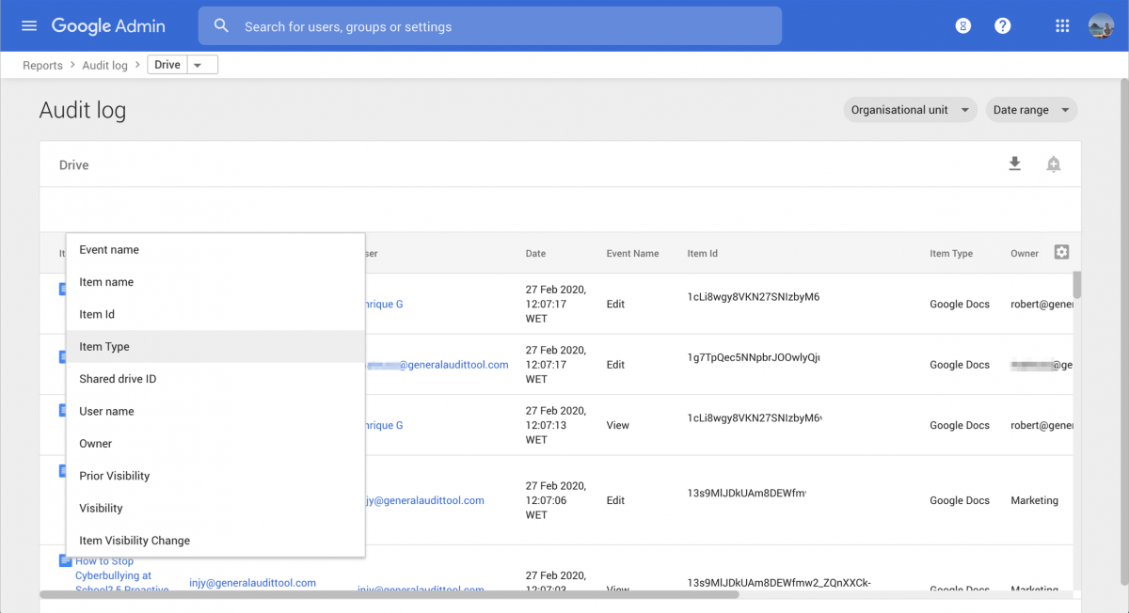Open user link injy@generalaudittool.com in Edit row

(423, 500)
